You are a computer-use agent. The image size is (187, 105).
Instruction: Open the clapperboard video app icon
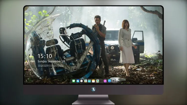89,81
